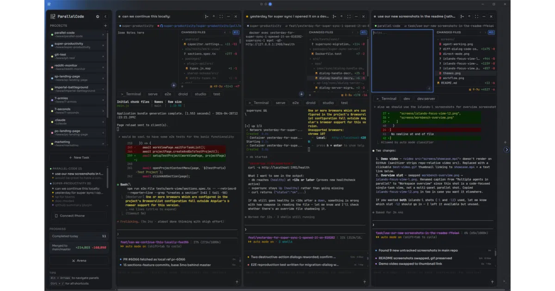Select README.md in right changed files

point(465,83)
